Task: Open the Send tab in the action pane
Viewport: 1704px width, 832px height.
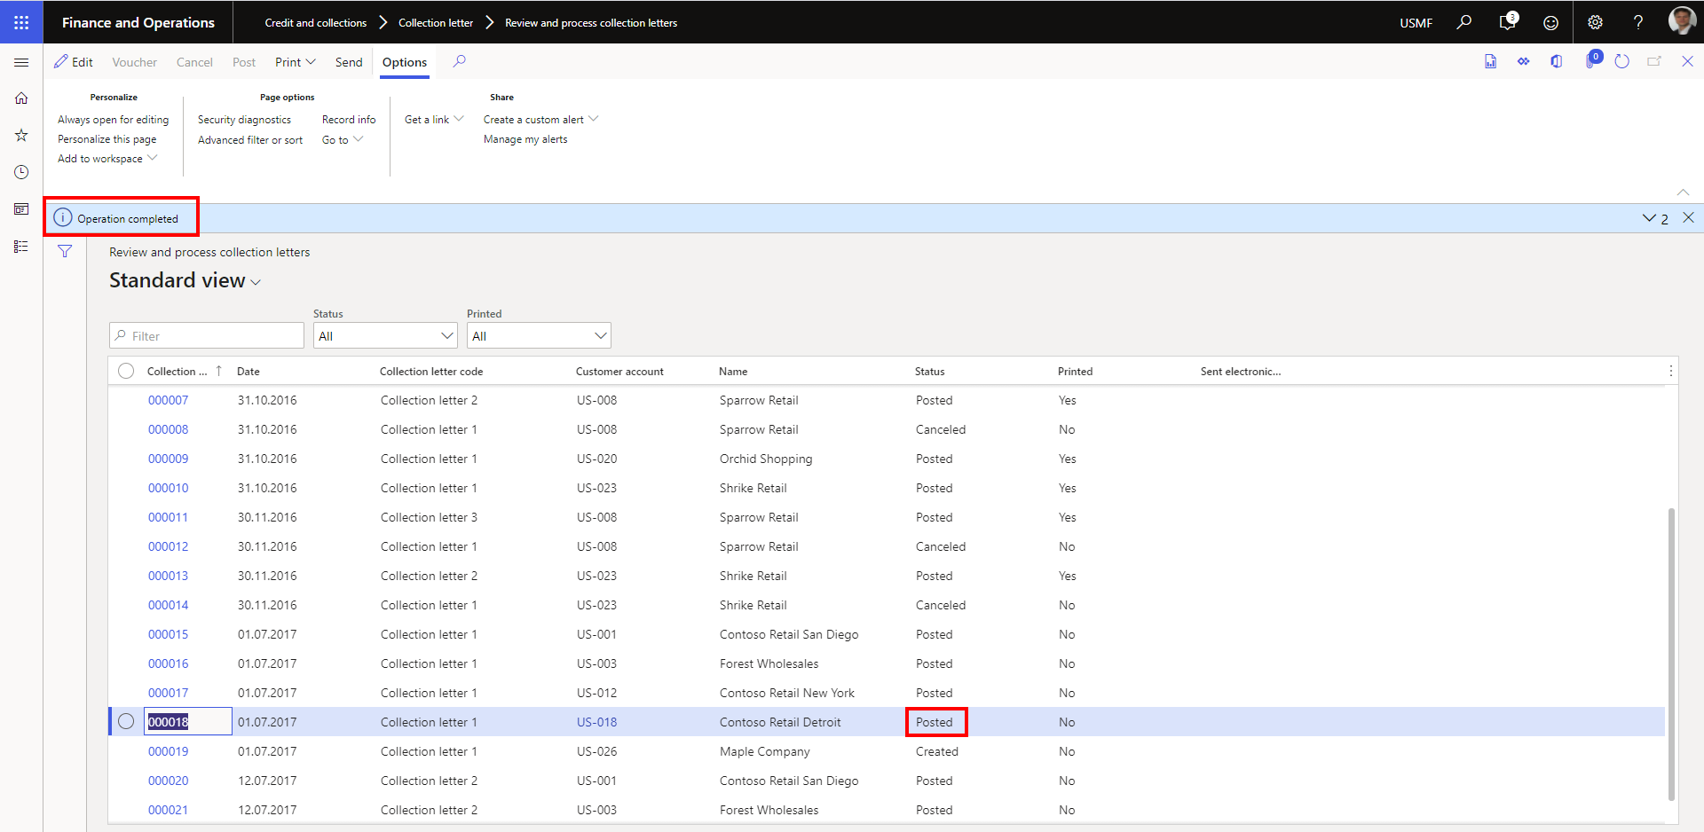Action: click(349, 62)
